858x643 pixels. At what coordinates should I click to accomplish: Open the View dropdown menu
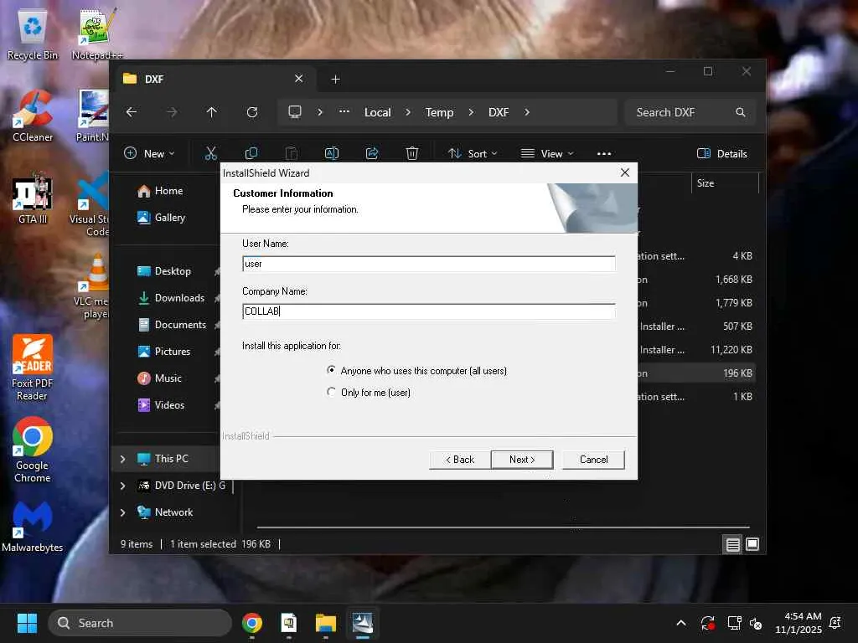click(x=547, y=153)
